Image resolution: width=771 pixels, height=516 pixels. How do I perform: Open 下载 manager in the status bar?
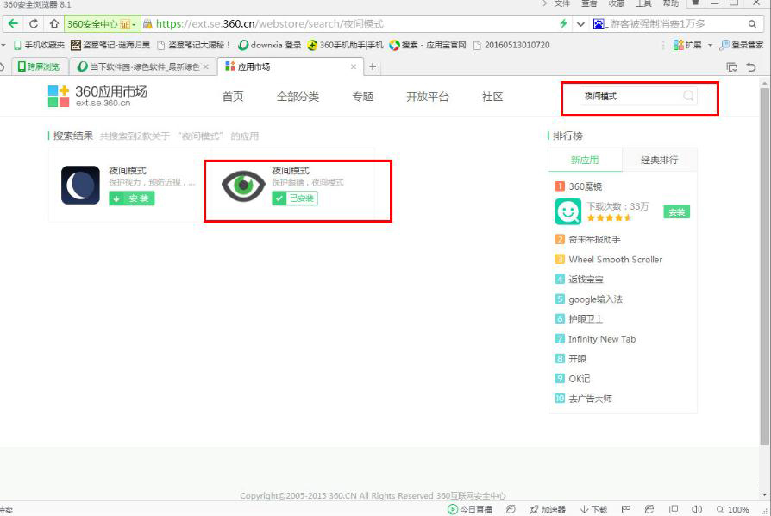[x=594, y=509]
